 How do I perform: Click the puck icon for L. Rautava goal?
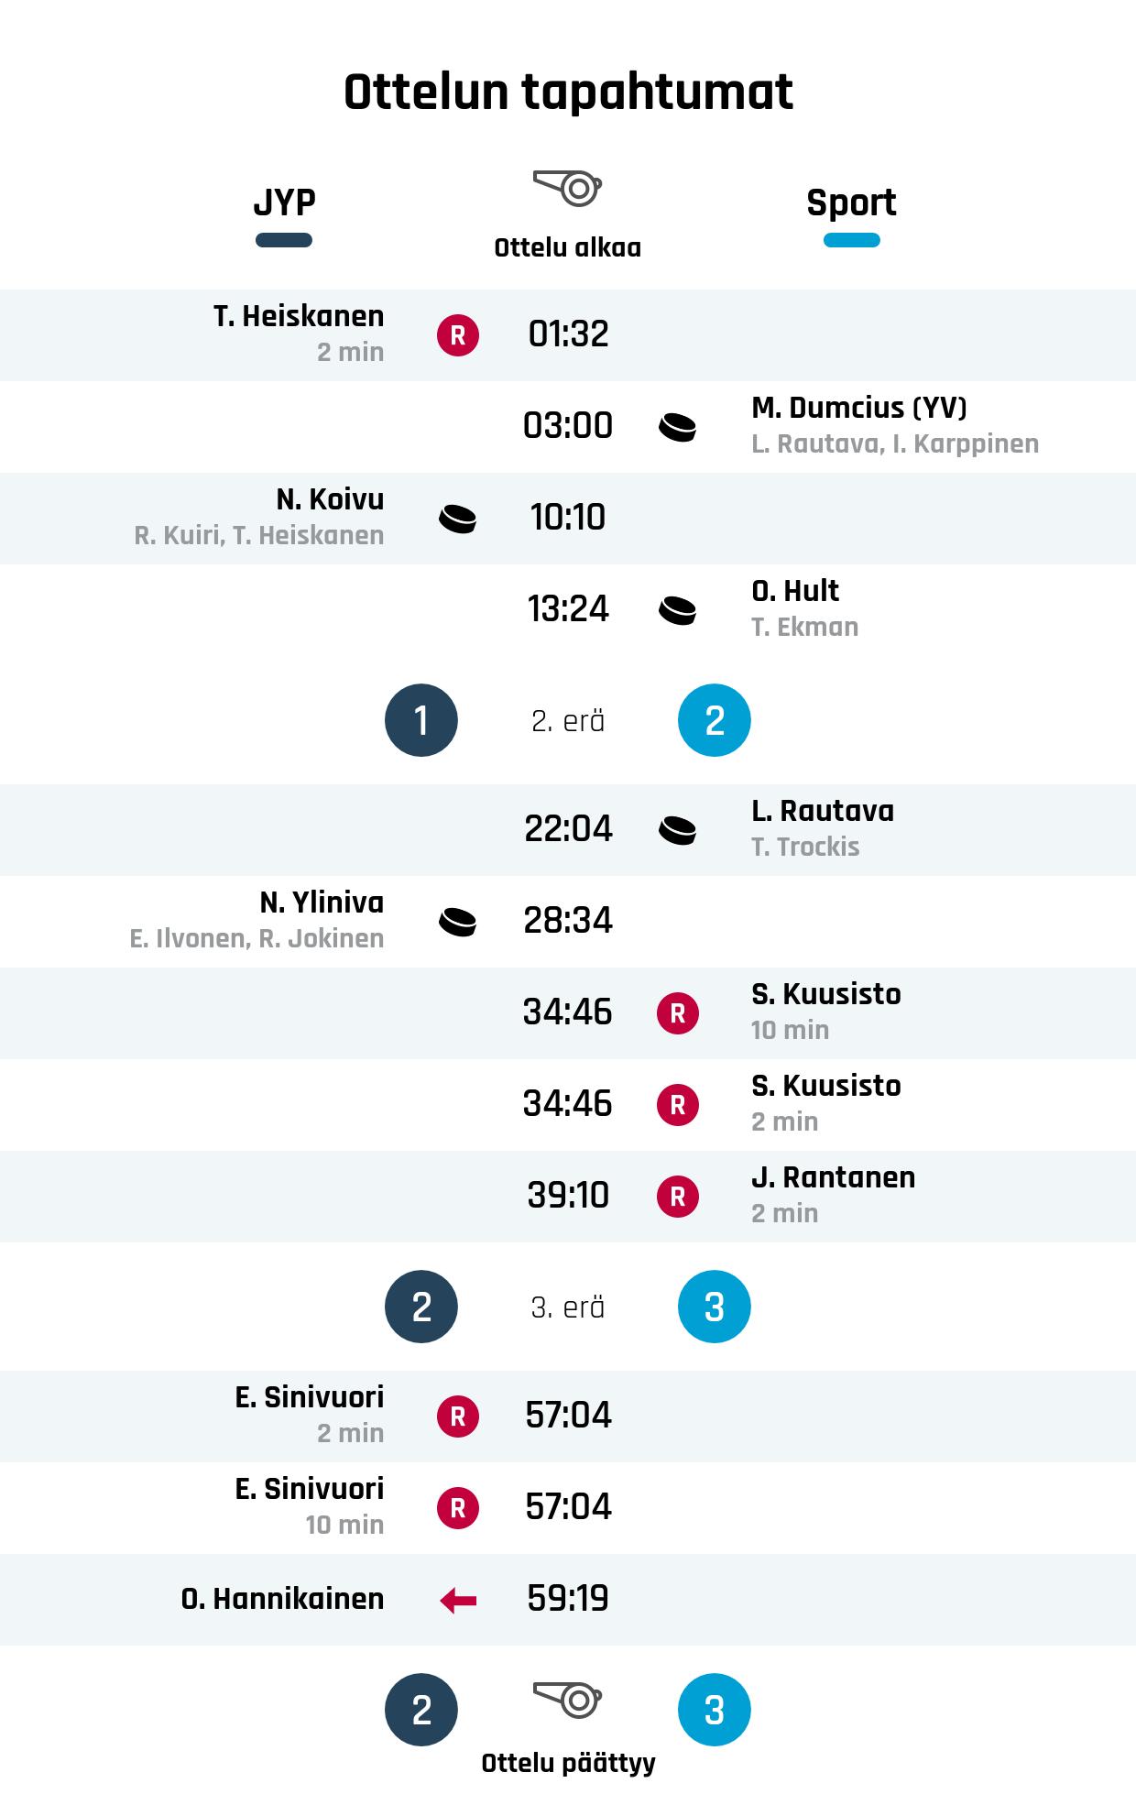678,830
